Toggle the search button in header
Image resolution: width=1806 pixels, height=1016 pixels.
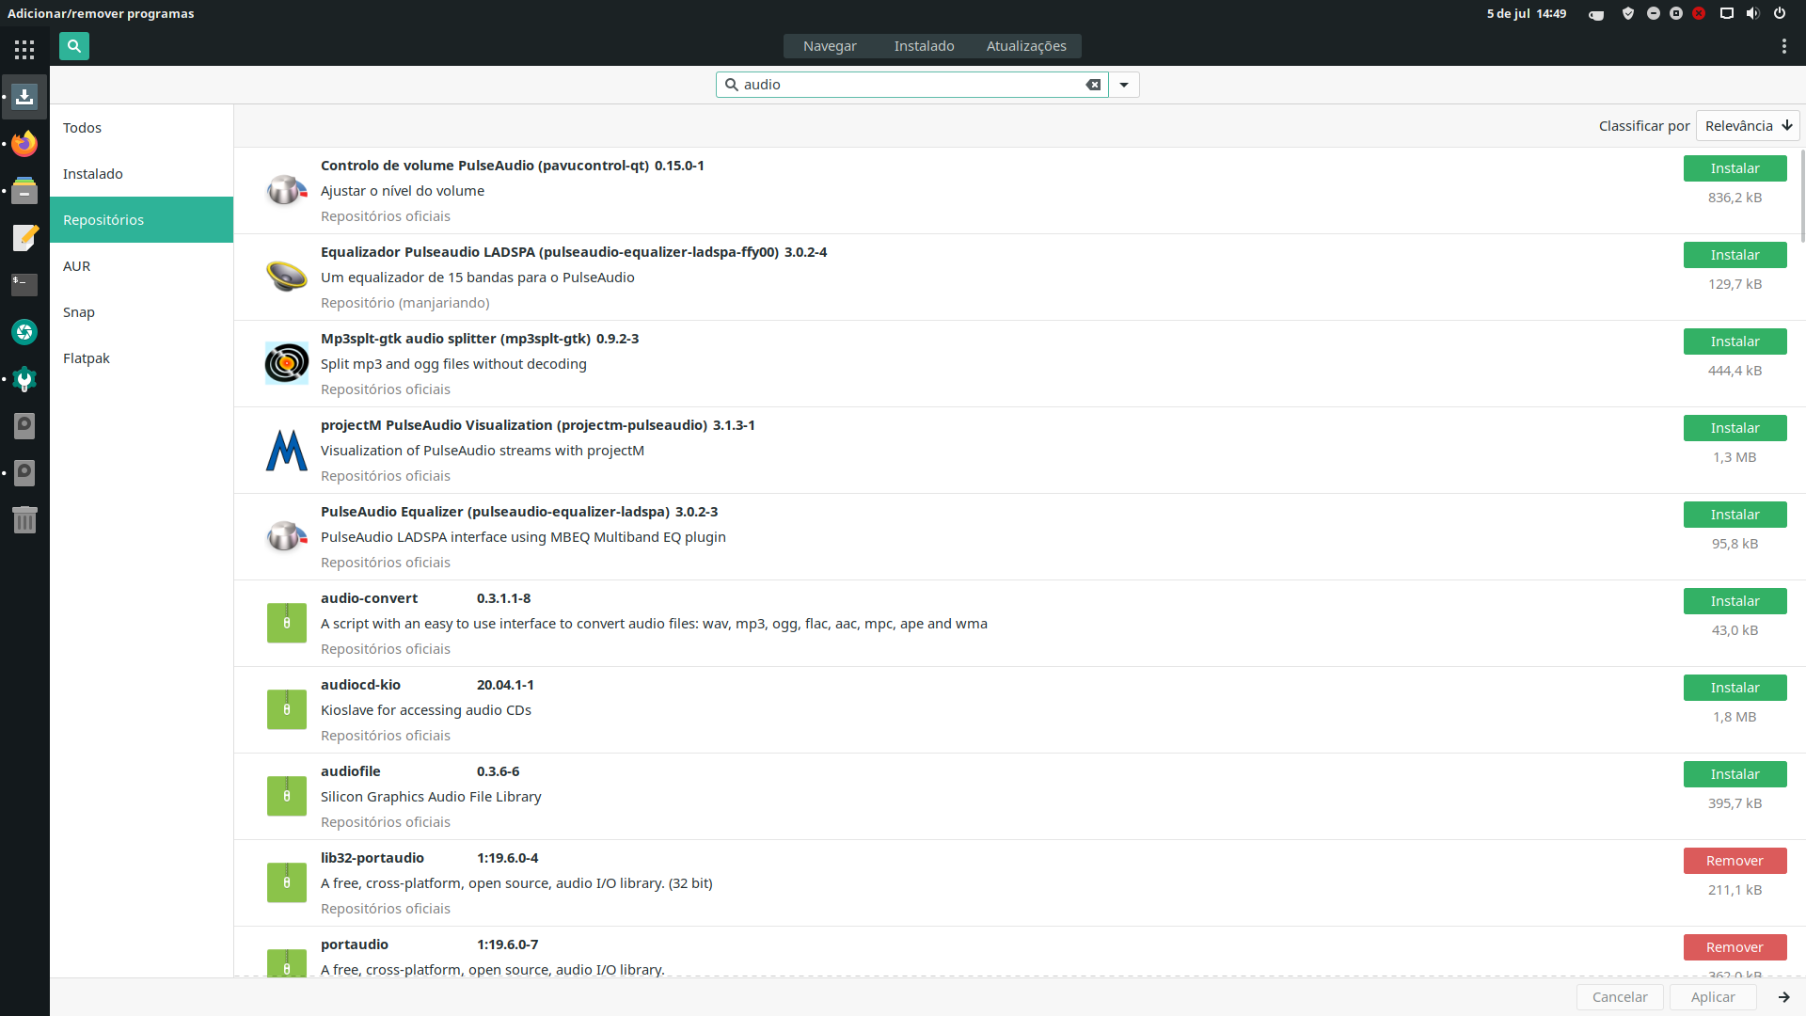[x=73, y=46]
